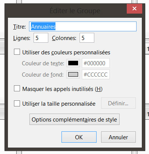The height and width of the screenshot is (154, 149).
Task: Click the Titre label
Action: point(20,27)
